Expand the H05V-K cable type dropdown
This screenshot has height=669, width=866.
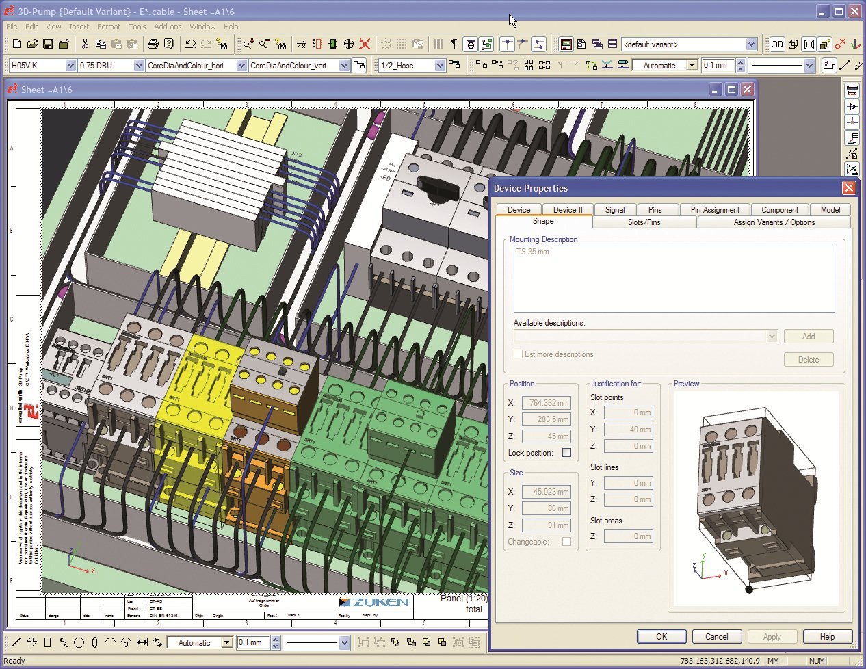pyautogui.click(x=70, y=66)
